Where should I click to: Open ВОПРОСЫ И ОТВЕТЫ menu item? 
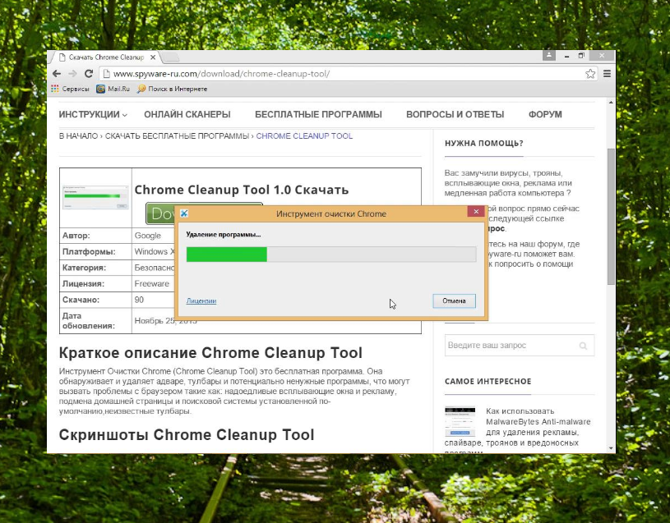tap(455, 114)
